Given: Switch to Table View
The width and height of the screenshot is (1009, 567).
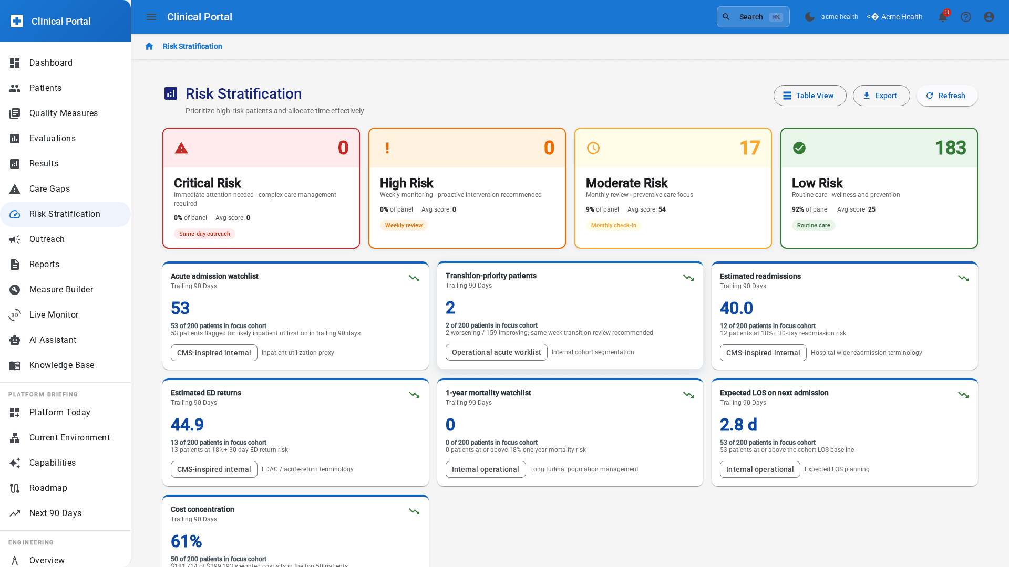Looking at the screenshot, I should 809,96.
